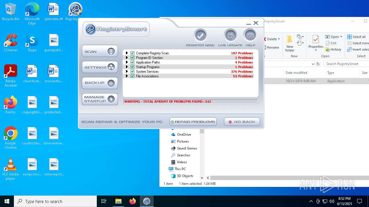This screenshot has width=369, height=207.
Task: Open Live Update icon in RegistrySmart
Action: pyautogui.click(x=230, y=36)
